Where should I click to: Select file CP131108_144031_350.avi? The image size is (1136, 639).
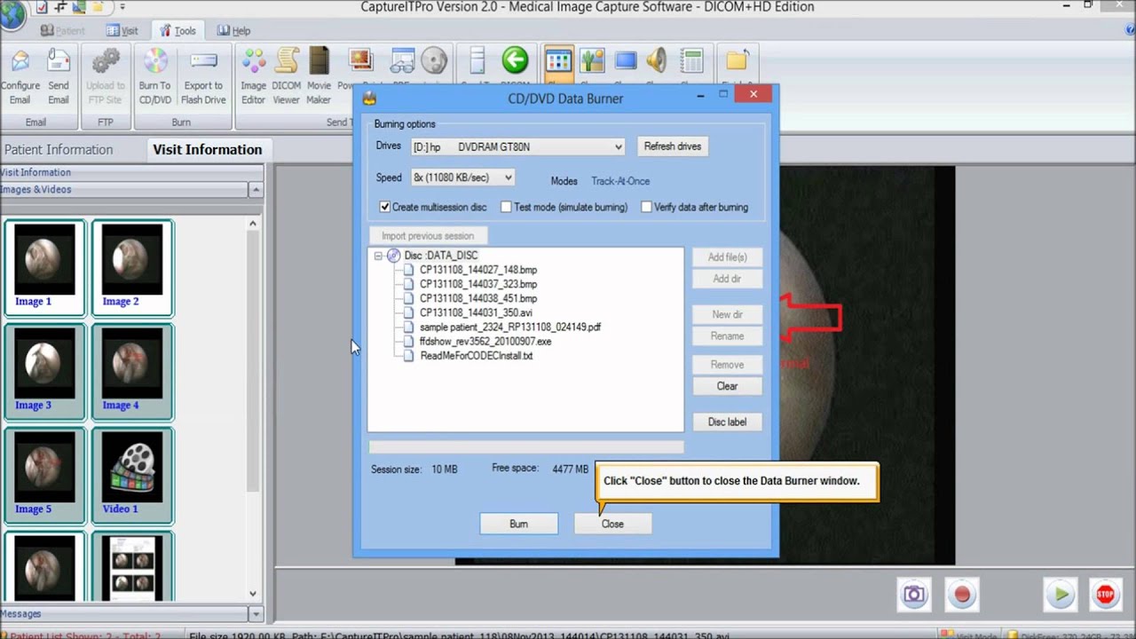[x=476, y=312]
